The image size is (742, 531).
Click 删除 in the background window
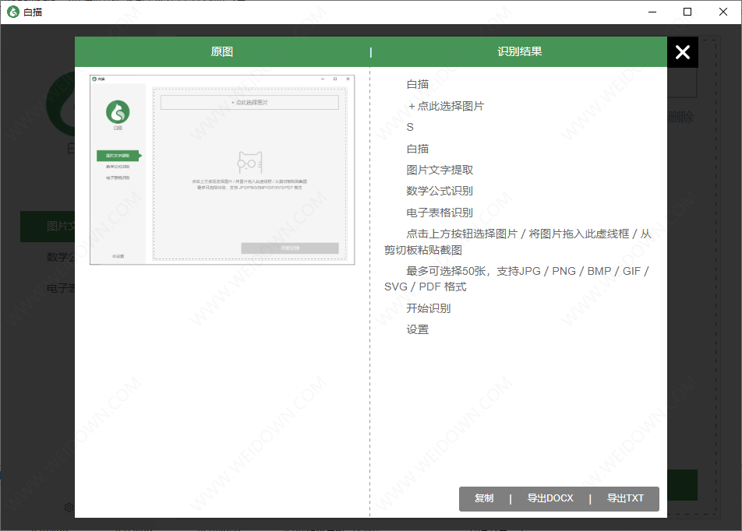pos(681,118)
